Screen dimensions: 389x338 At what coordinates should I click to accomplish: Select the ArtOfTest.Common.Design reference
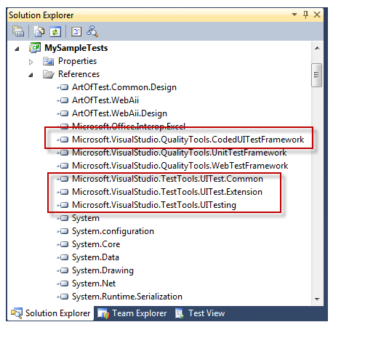pyautogui.click(x=124, y=87)
